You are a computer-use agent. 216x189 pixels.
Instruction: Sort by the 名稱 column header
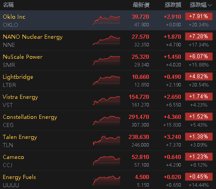coord(8,5)
